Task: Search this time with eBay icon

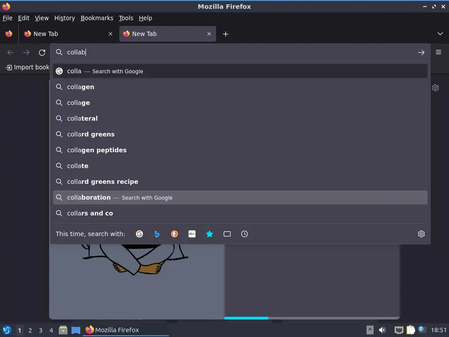Action: [x=192, y=234]
